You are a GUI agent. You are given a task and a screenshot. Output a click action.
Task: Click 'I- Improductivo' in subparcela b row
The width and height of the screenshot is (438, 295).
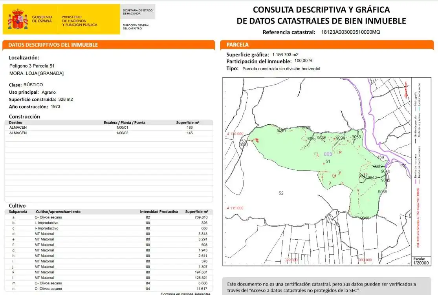point(46,223)
